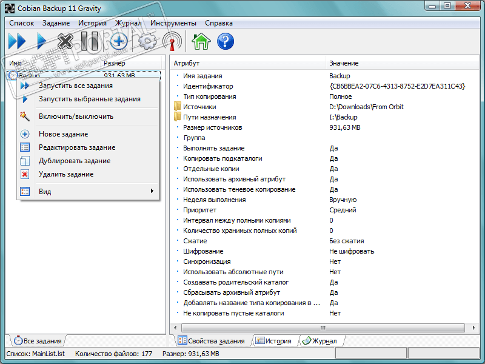Choose Запустить выбранные задания menu entry
The image size is (485, 364).
tap(88, 99)
